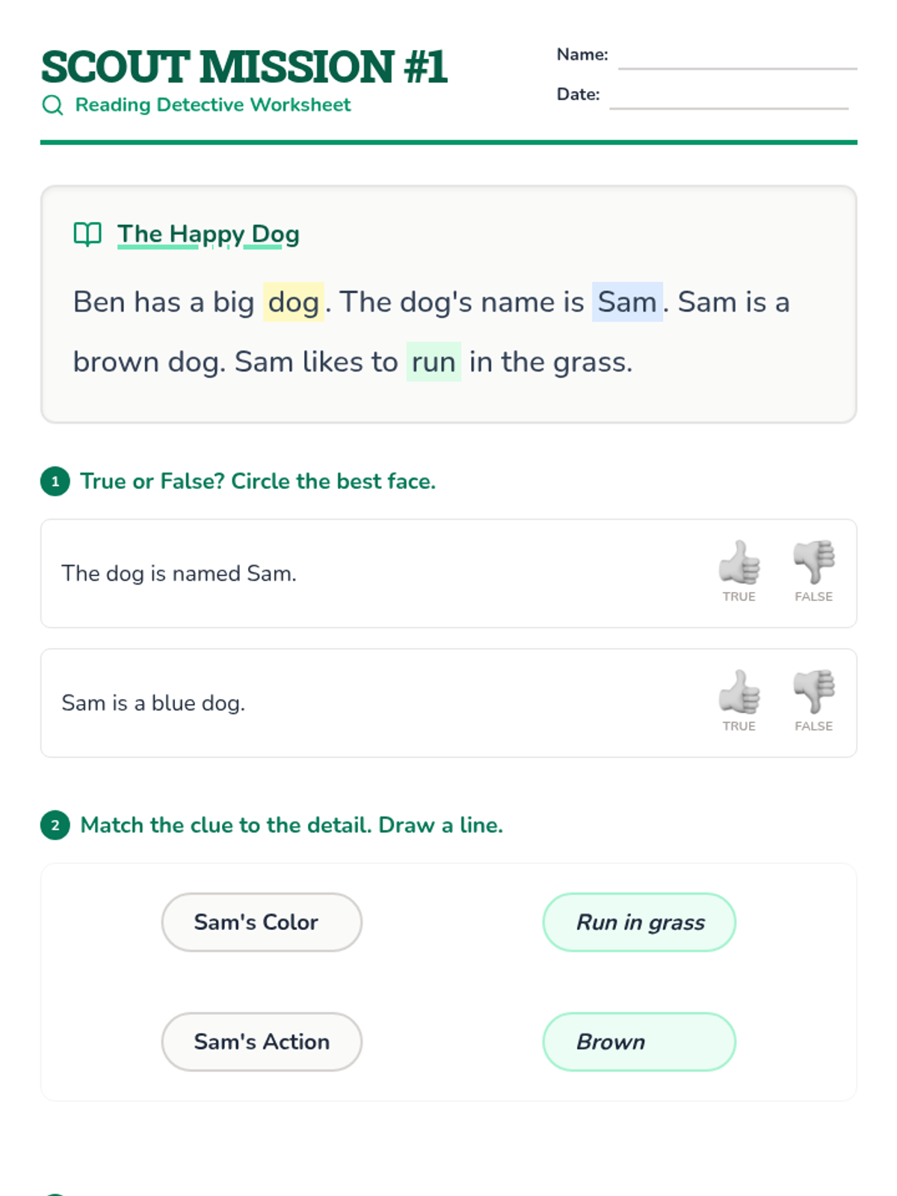
Task: Click the "SCOUT MISSION #1" heading
Action: pos(244,67)
